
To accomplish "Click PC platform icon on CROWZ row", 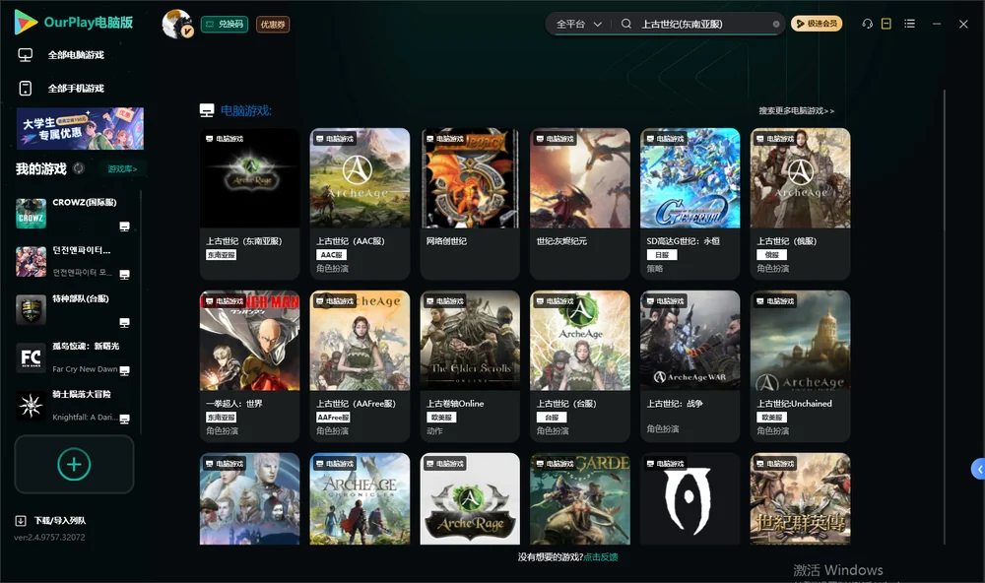I will (124, 227).
